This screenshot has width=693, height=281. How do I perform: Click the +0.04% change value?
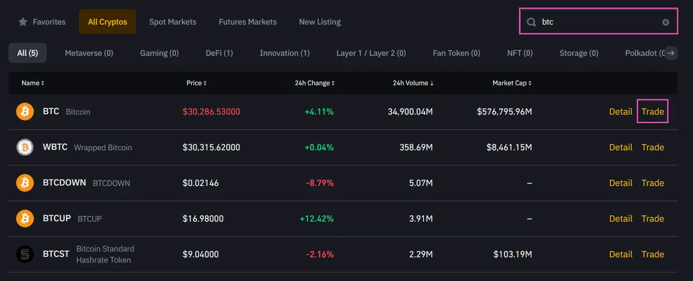pyautogui.click(x=319, y=147)
